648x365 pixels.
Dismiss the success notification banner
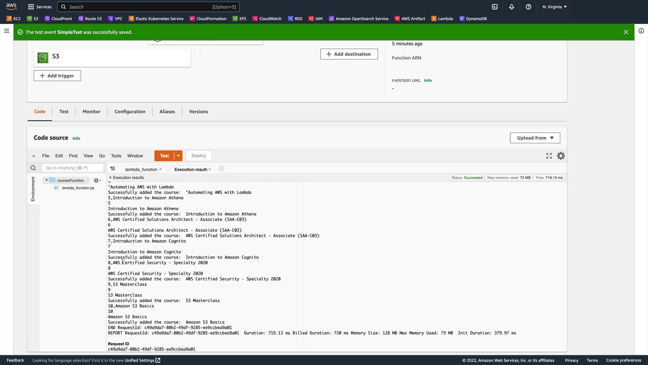pyautogui.click(x=626, y=32)
